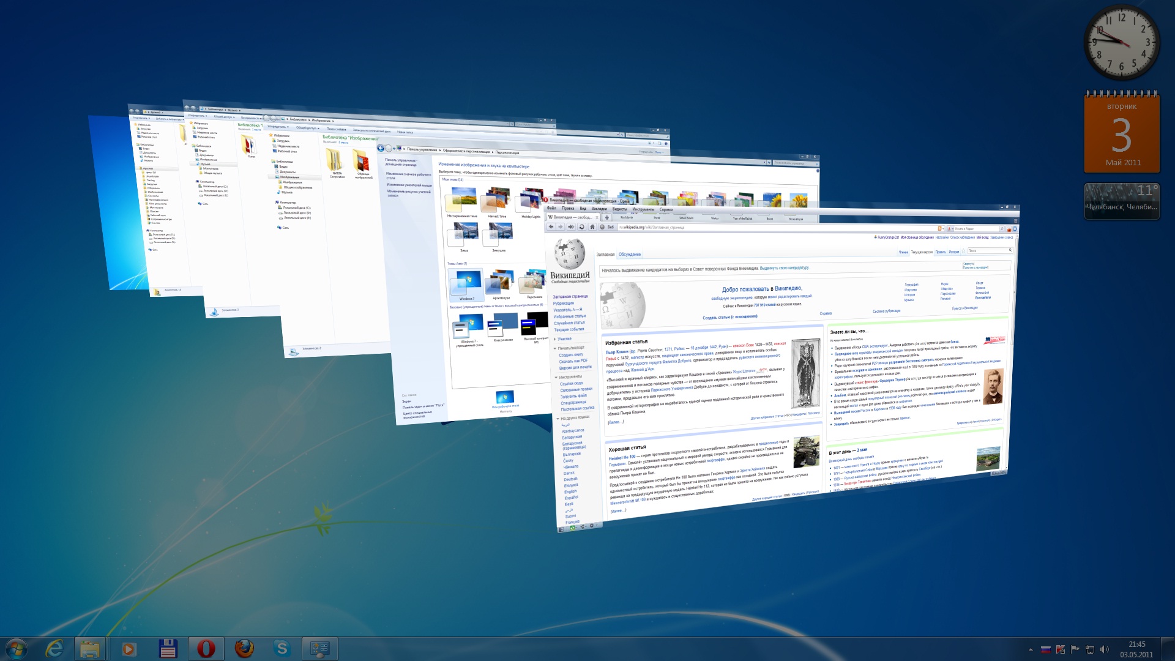
Task: Open a new tab with the plus button
Action: (606, 217)
